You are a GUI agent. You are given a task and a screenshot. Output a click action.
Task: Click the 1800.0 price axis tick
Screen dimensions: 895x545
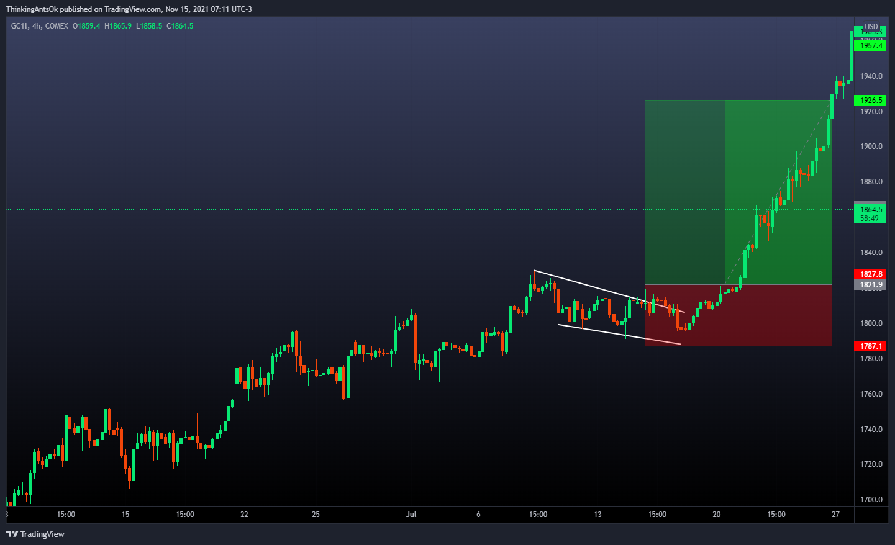[871, 323]
